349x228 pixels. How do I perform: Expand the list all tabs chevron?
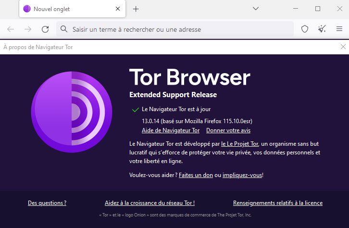coord(256,9)
